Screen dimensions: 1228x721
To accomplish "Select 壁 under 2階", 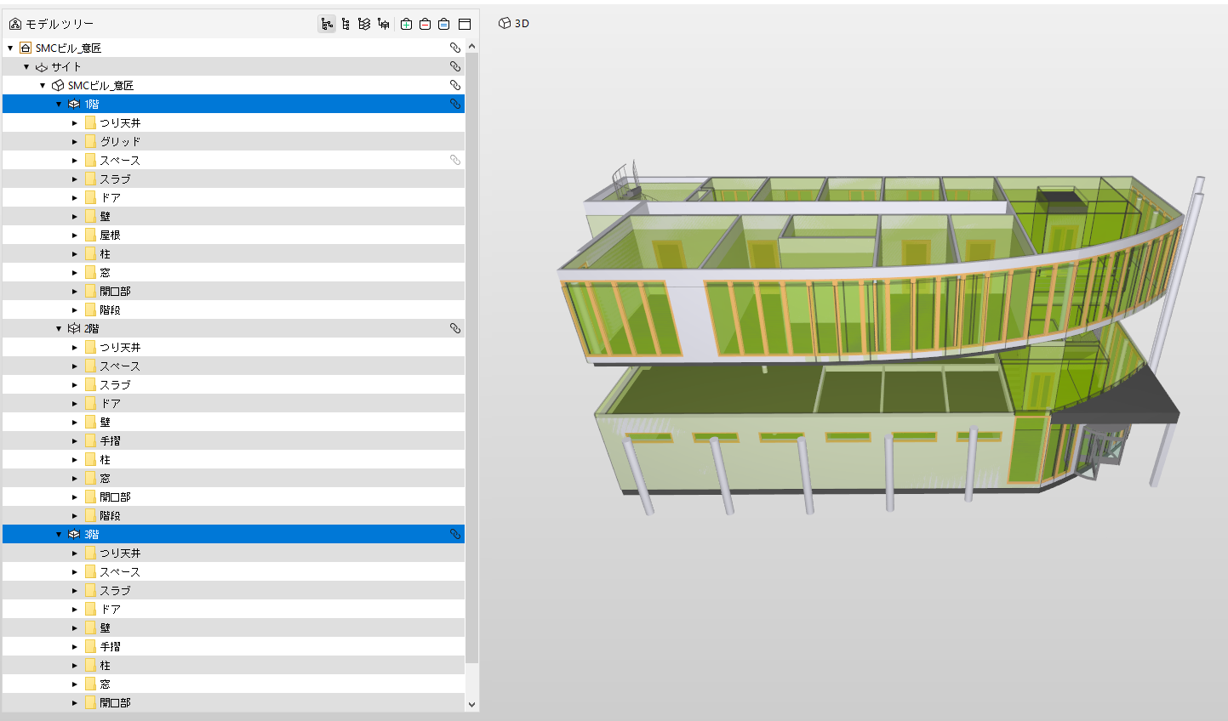I will click(233, 422).
